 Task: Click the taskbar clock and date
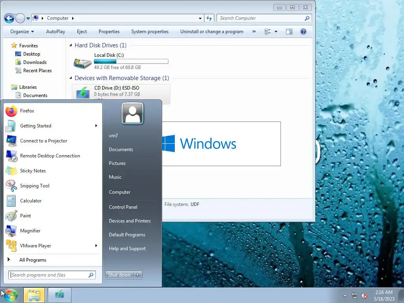(384, 296)
